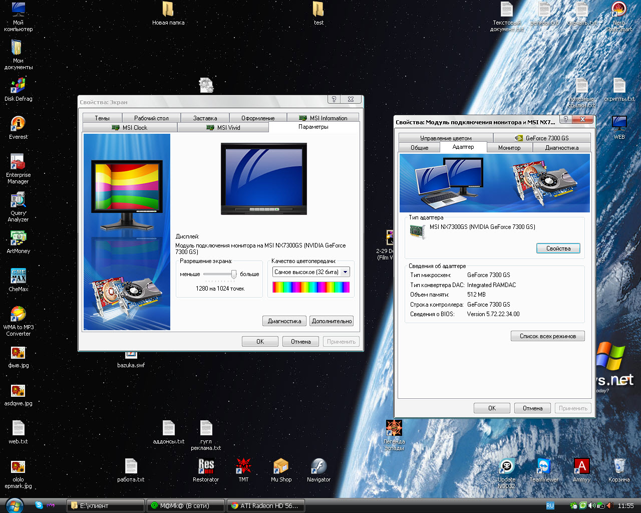Image resolution: width=641 pixels, height=513 pixels.
Task: Switch to M@Mk@ taskbar item
Action: click(x=186, y=506)
